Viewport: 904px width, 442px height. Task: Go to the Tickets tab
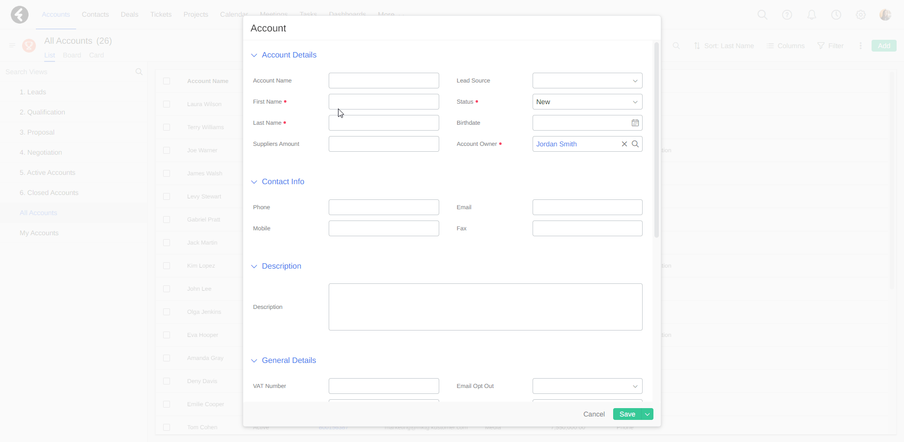(161, 14)
